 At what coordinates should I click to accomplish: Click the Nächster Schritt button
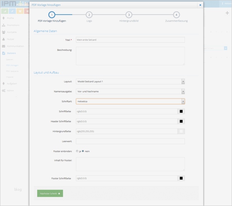pos(50,194)
